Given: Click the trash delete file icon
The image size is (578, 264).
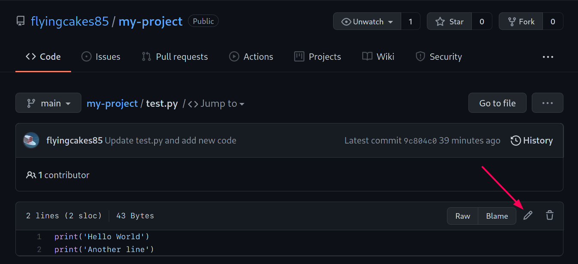Looking at the screenshot, I should pyautogui.click(x=550, y=216).
